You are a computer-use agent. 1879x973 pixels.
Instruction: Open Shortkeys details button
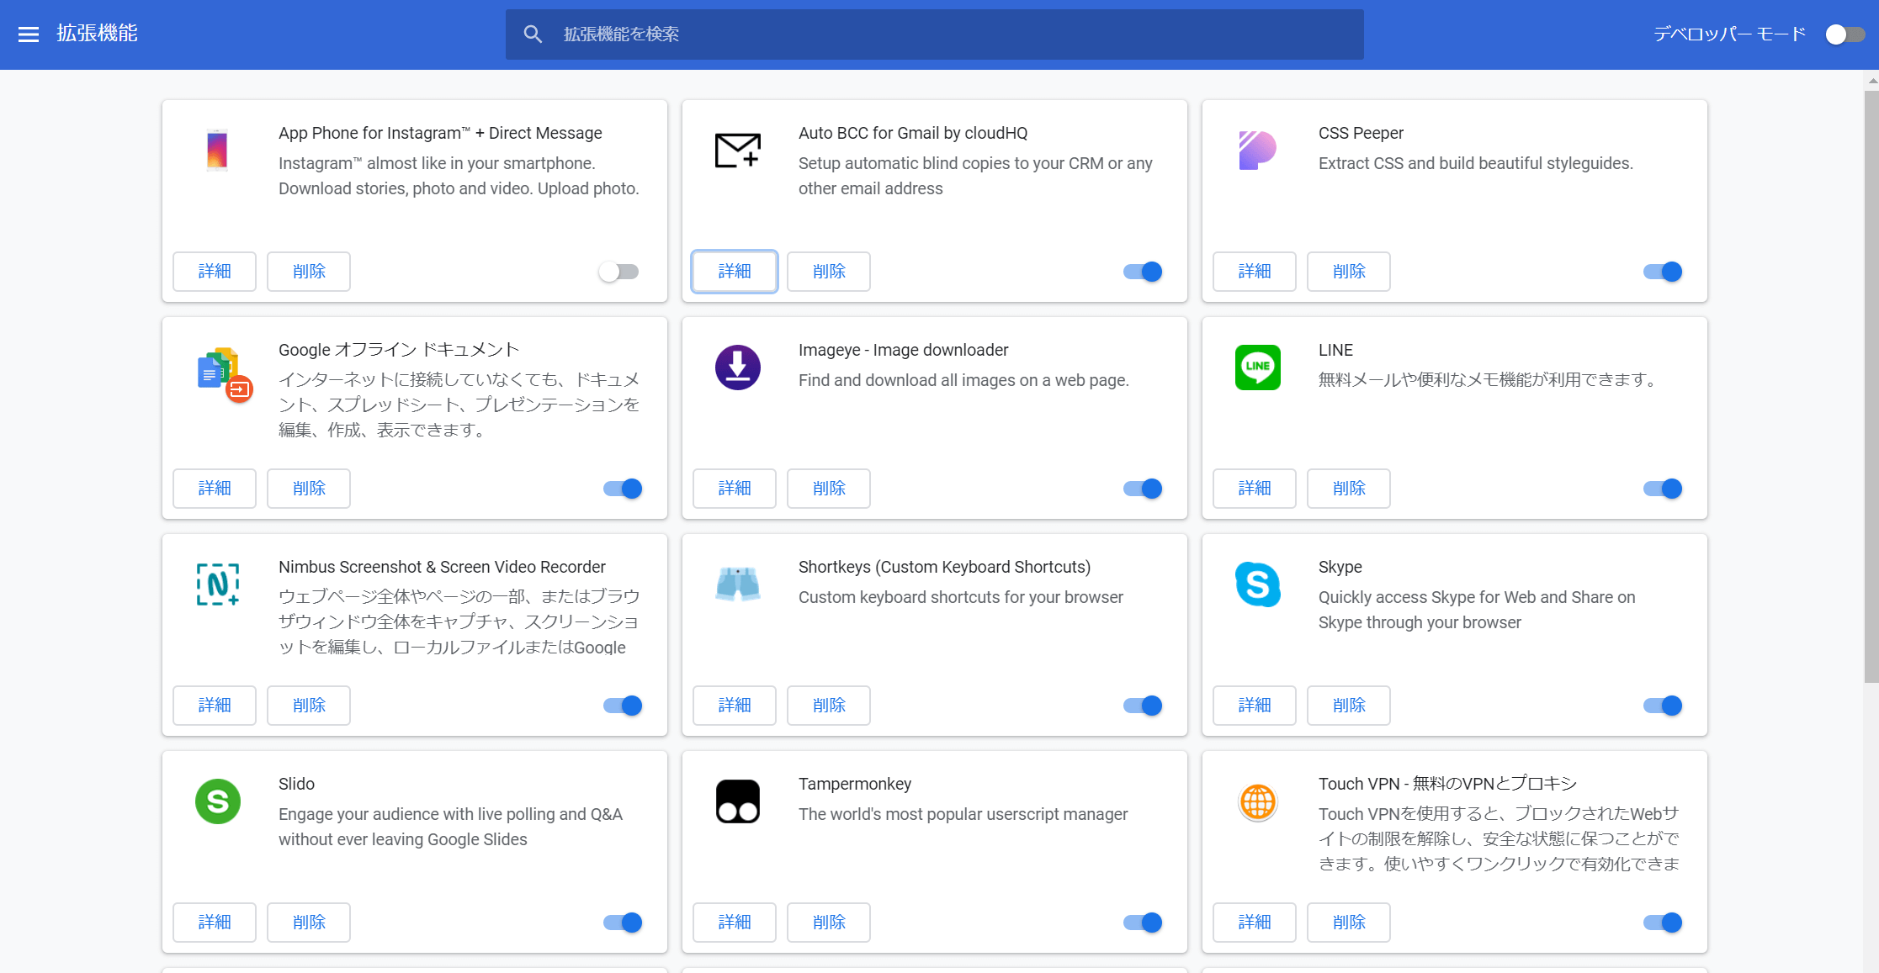click(x=735, y=706)
